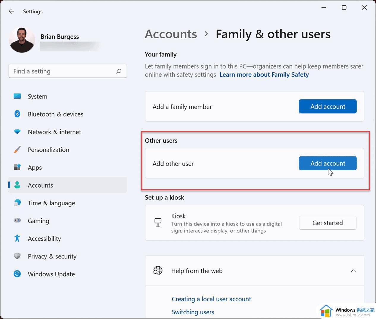This screenshot has width=376, height=319.
Task: Click the Kiosk title text
Action: coord(178,216)
